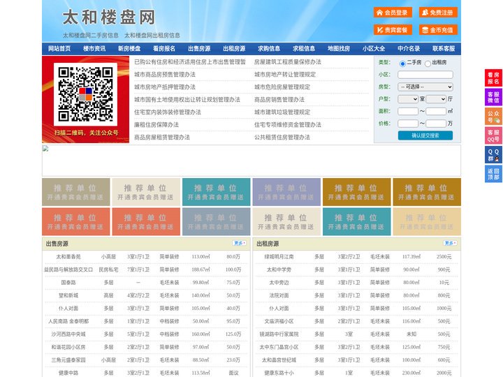
Task: Open the 中介名录 menu item
Action: click(x=409, y=49)
